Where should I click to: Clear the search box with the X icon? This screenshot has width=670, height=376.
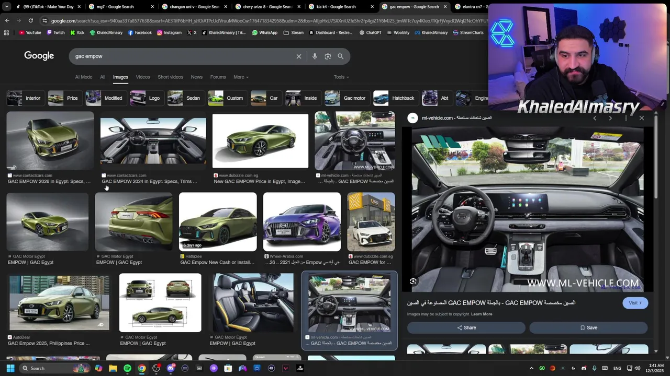[x=299, y=56]
